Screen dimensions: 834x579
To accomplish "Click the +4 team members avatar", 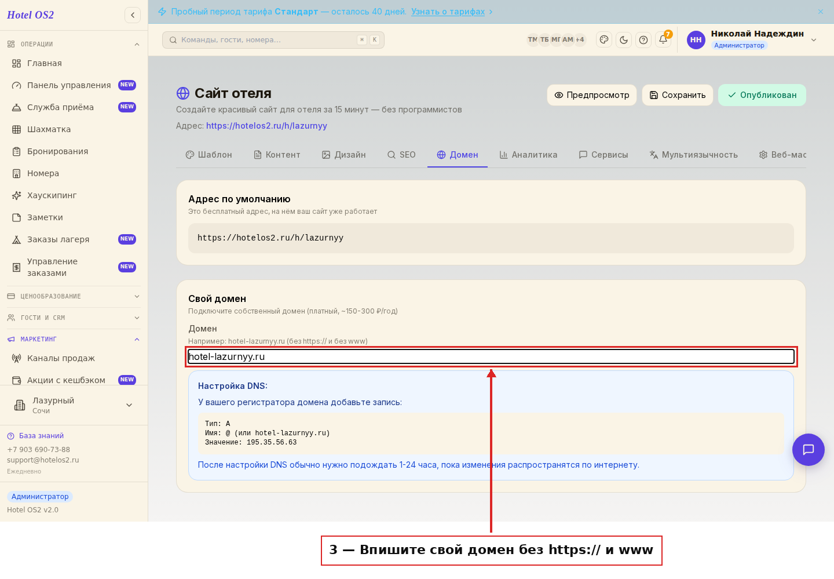I will point(580,40).
